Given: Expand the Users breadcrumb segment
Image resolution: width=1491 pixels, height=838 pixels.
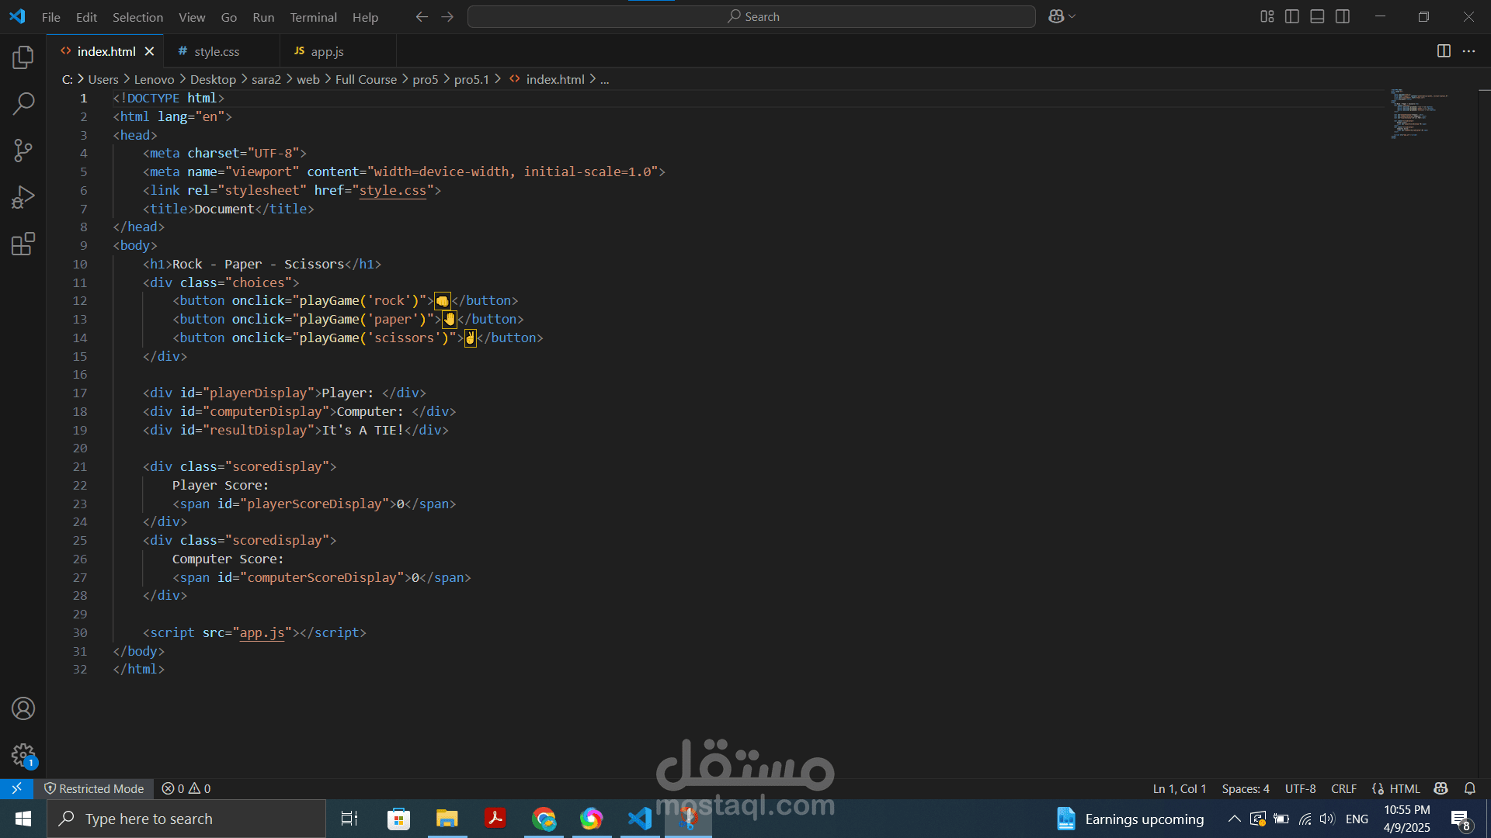Looking at the screenshot, I should pyautogui.click(x=103, y=79).
